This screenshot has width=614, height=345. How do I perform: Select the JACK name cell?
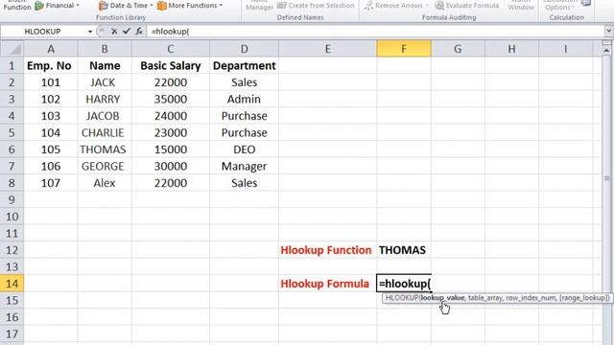(105, 82)
